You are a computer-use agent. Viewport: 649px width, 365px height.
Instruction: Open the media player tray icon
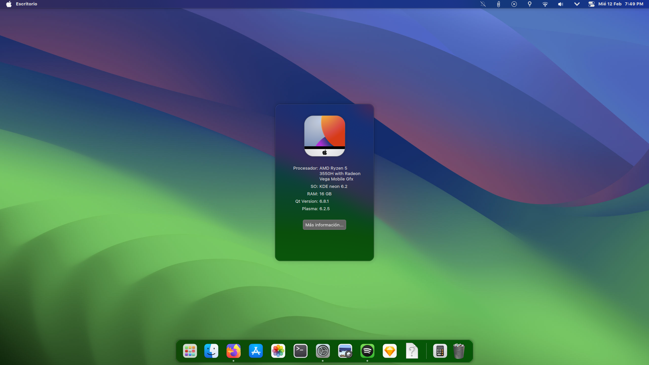coord(514,4)
